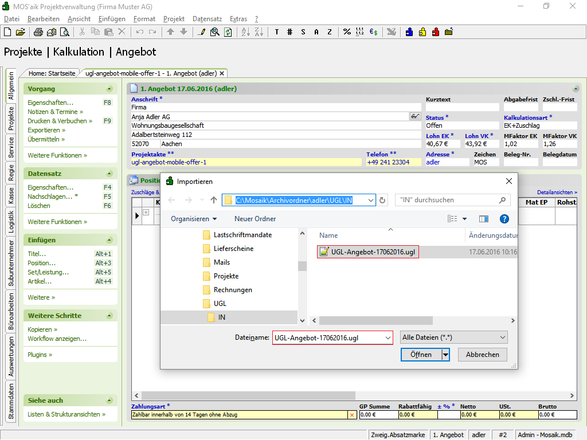This screenshot has height=440, width=587.
Task: Switch to the Home: Startseite tab
Action: click(52, 73)
